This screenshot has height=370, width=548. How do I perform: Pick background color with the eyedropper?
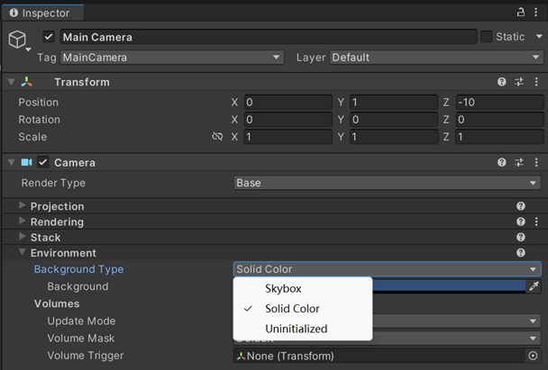coord(534,286)
